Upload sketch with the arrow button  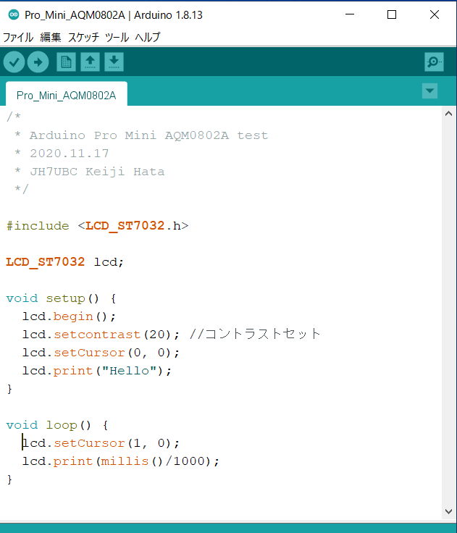pos(38,62)
